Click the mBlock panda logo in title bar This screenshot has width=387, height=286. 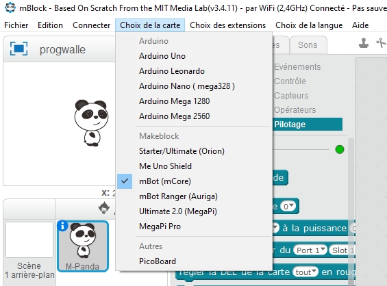[x=10, y=8]
